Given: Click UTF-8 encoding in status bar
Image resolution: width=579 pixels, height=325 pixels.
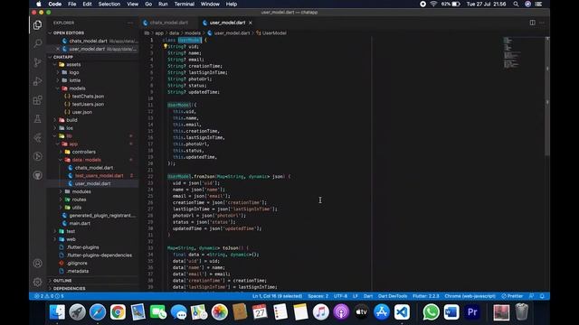Looking at the screenshot, I should (340, 296).
